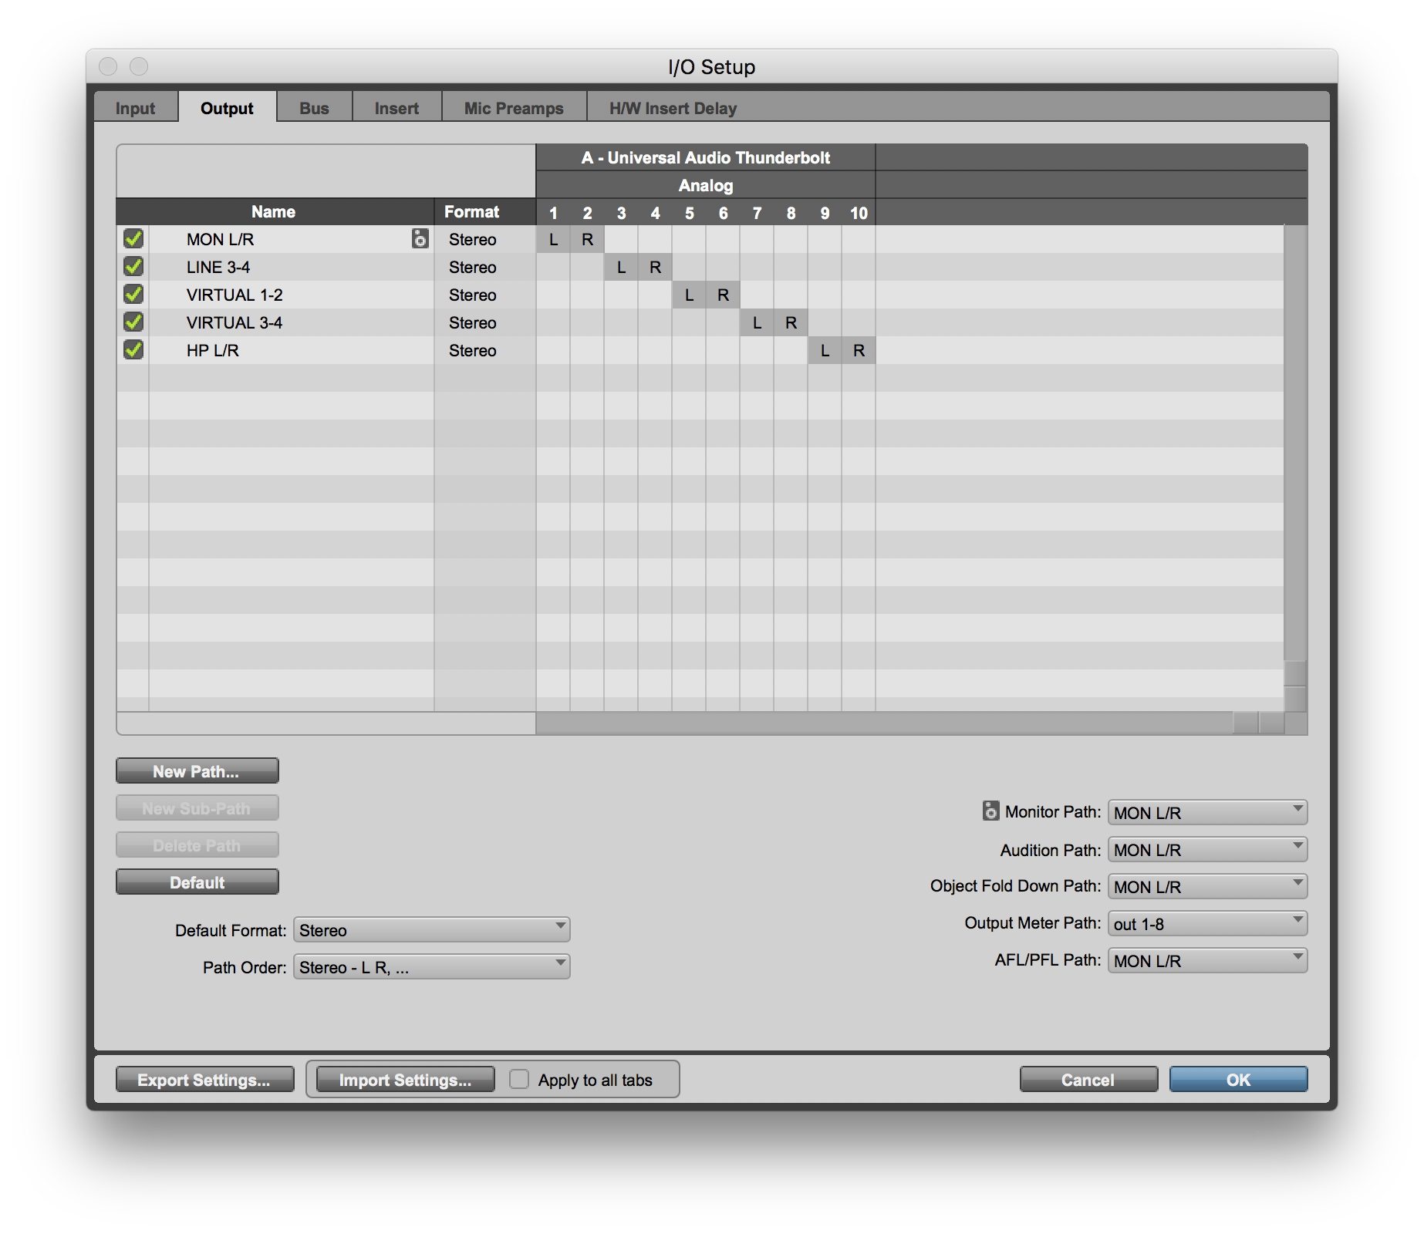Change the Monitor Path selection
This screenshot has height=1234, width=1424.
tap(1206, 812)
